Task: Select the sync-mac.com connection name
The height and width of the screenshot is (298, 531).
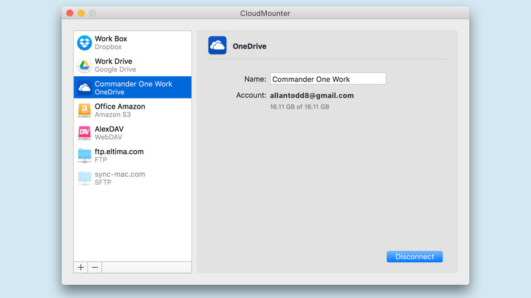Action: tap(120, 174)
